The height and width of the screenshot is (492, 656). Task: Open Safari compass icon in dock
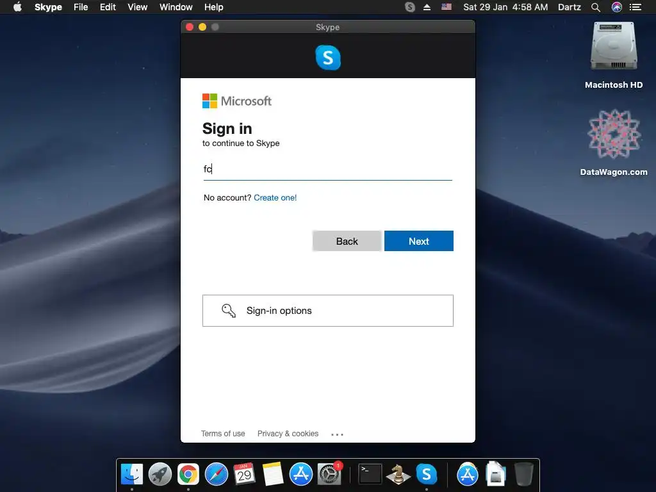[x=217, y=475]
